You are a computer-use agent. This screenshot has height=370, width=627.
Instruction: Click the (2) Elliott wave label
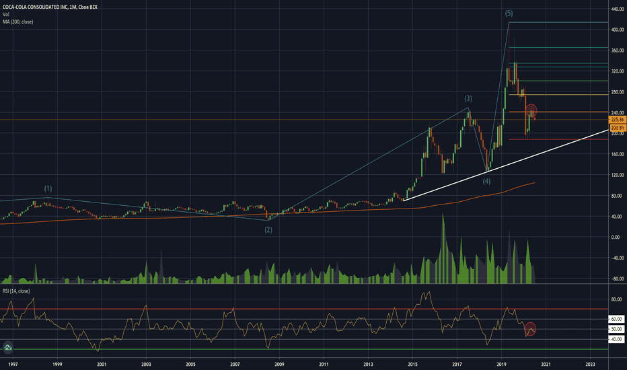click(268, 229)
